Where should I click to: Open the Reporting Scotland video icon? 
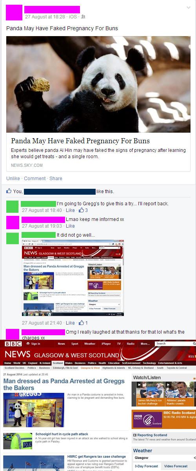134,435
